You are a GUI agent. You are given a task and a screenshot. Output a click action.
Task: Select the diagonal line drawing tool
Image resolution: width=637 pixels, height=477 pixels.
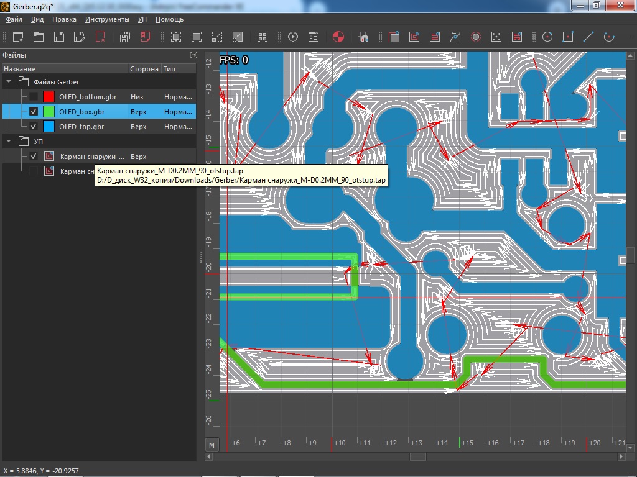(x=588, y=37)
